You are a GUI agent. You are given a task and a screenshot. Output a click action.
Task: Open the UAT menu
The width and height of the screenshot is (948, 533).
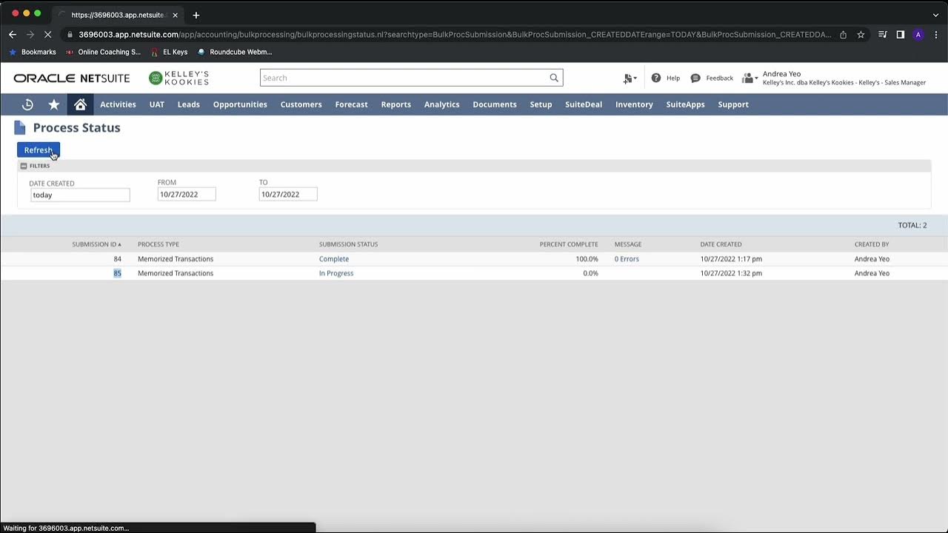pos(157,104)
